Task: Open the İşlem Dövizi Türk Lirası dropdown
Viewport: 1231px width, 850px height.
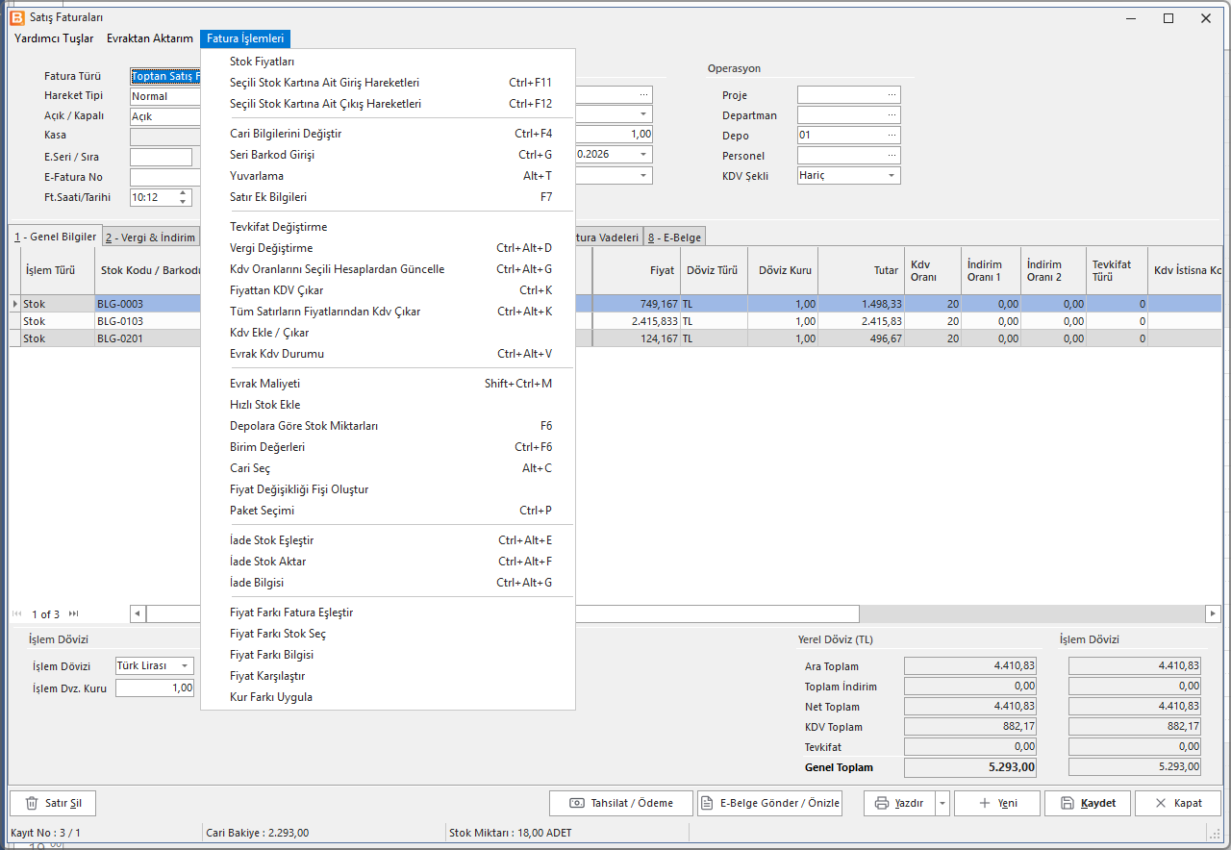Action: (x=185, y=665)
